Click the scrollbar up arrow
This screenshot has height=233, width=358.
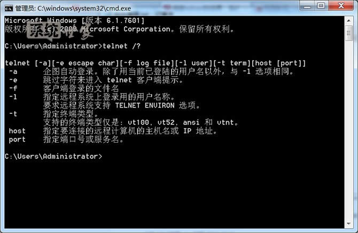tap(348, 21)
